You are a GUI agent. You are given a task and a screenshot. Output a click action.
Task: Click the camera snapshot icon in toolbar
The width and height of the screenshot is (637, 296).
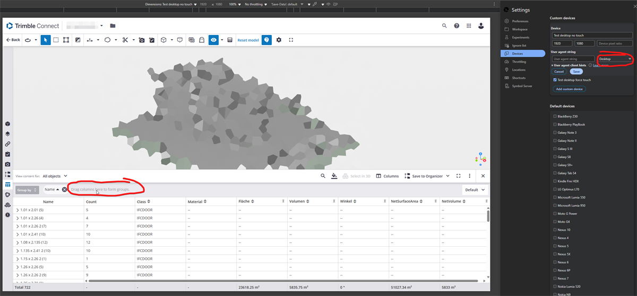[x=142, y=40]
